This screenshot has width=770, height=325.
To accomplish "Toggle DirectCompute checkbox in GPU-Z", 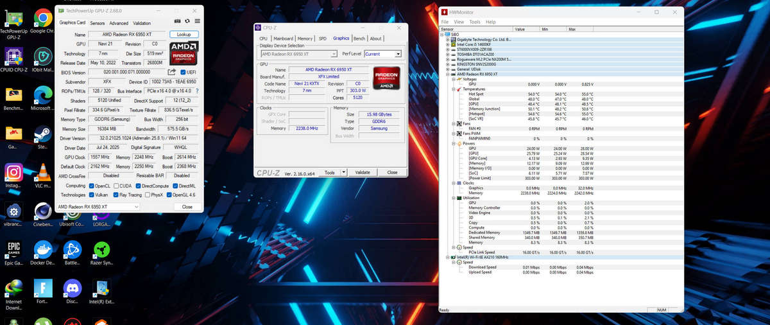I will [x=138, y=186].
